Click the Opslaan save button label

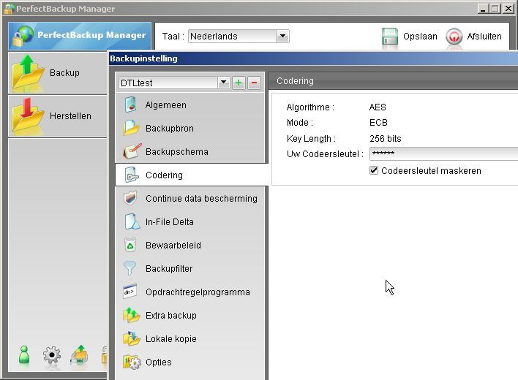(420, 37)
